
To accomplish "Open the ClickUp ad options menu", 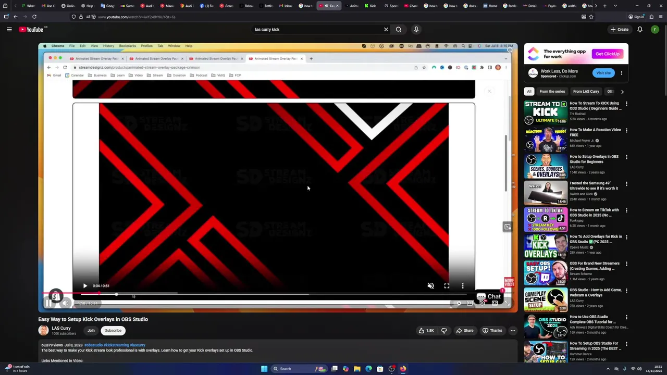I will 622,73.
